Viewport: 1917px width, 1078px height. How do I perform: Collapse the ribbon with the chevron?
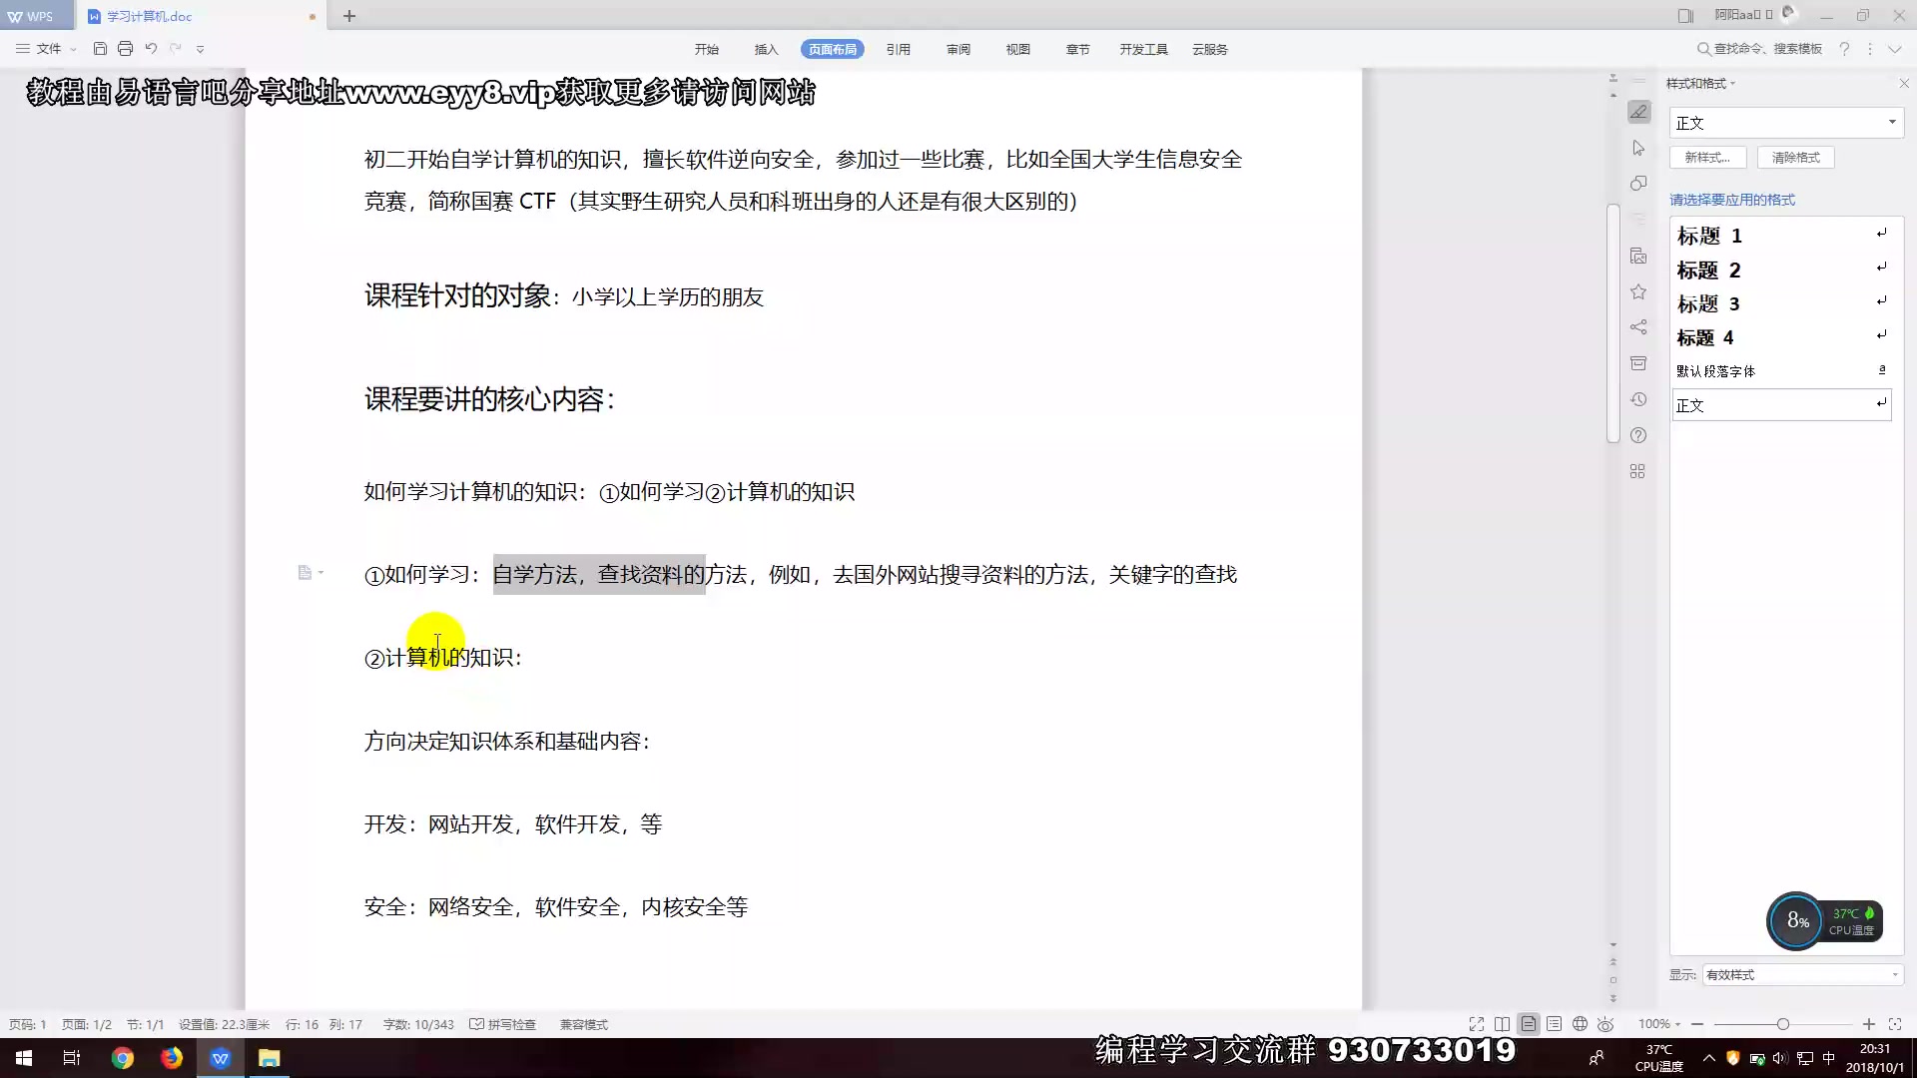(1895, 49)
